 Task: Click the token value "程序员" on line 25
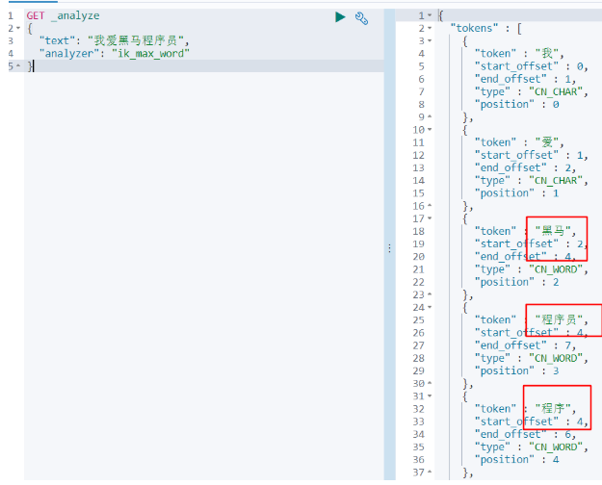pos(559,319)
